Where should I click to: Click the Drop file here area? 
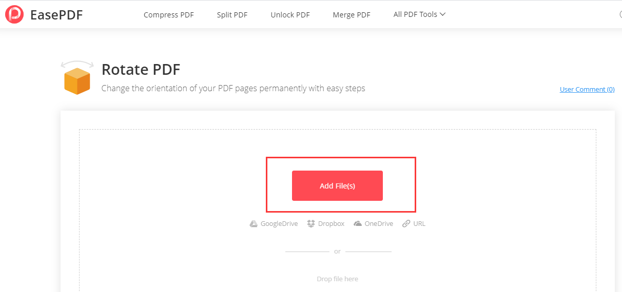[337, 279]
